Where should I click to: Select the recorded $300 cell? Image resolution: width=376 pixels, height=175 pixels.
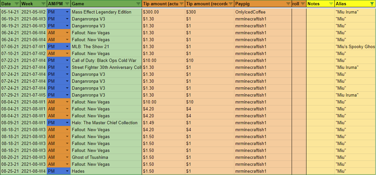(x=210, y=12)
